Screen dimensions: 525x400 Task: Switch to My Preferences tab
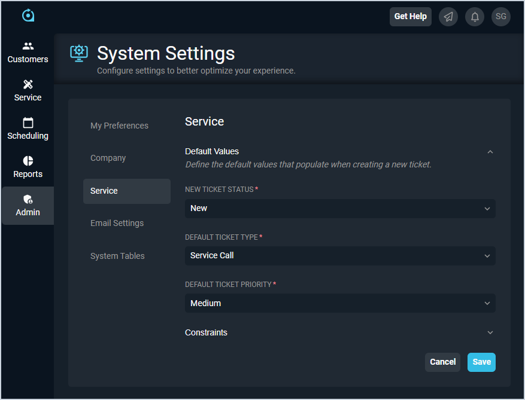coord(119,126)
